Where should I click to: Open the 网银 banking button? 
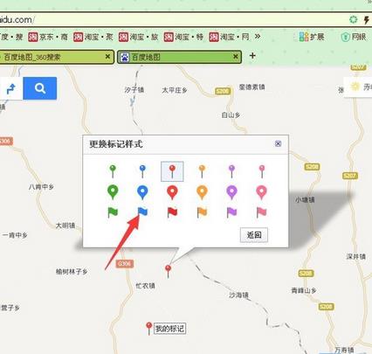click(x=354, y=37)
